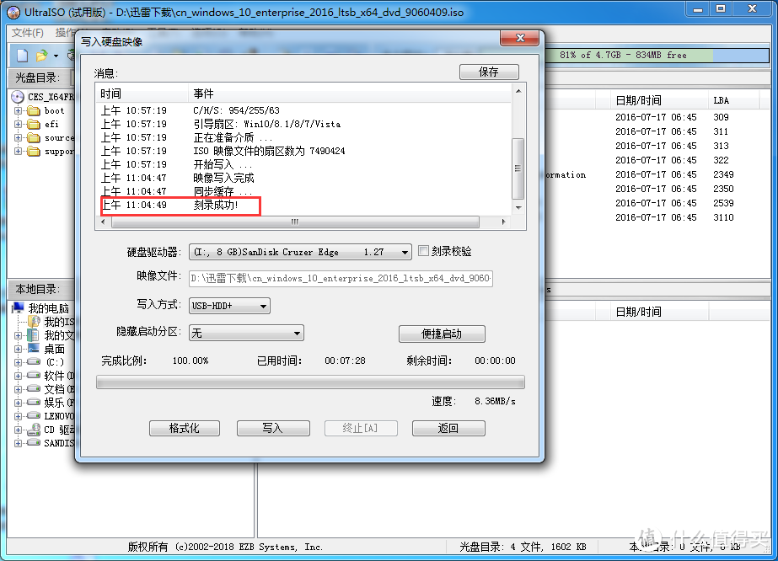Expand the SANDISK drive node
Screen dimensions: 778x561
pyautogui.click(x=19, y=443)
